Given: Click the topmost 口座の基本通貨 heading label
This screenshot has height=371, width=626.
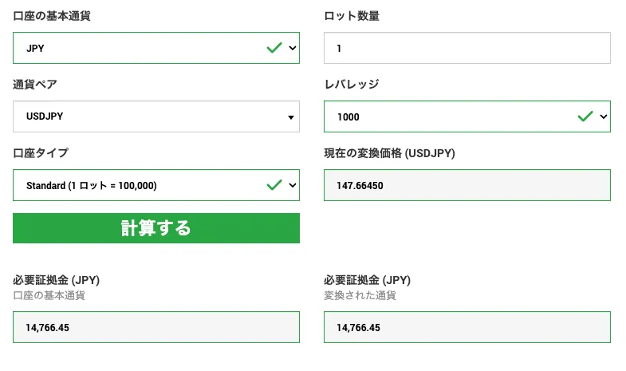Looking at the screenshot, I should click(52, 16).
